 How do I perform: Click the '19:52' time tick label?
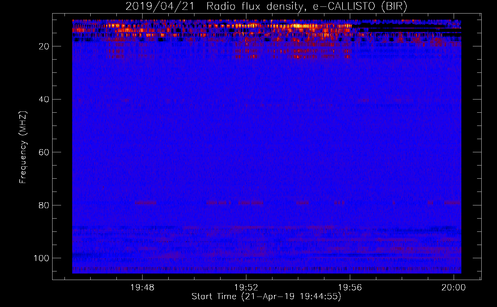[246, 288]
